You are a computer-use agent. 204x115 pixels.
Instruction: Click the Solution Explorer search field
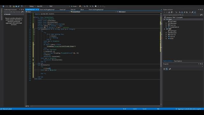click(181, 15)
